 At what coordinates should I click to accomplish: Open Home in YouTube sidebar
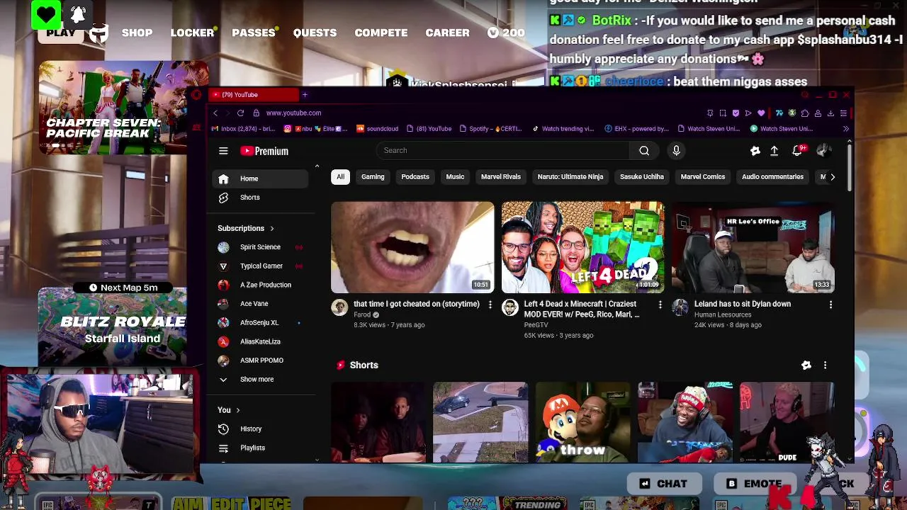260,178
